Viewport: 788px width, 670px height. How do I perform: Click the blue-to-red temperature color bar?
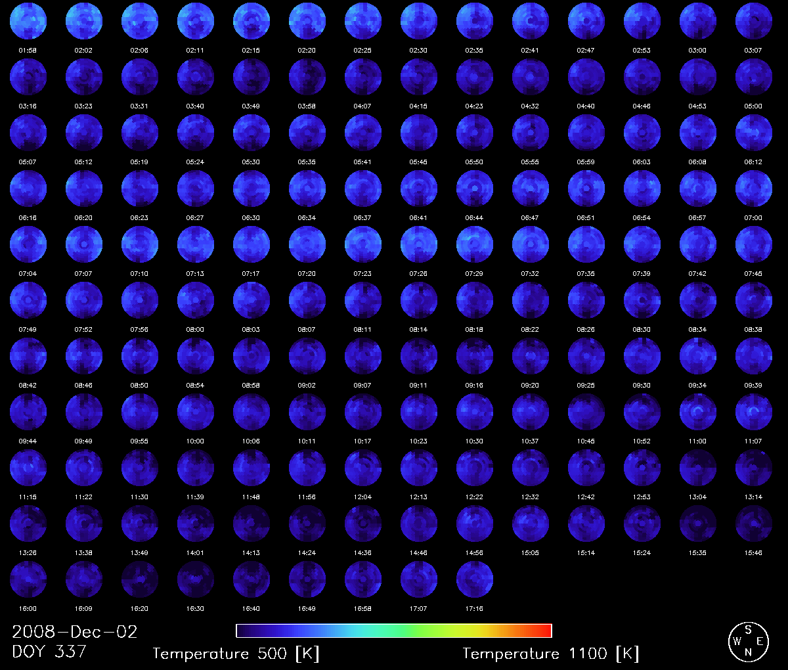(394, 631)
